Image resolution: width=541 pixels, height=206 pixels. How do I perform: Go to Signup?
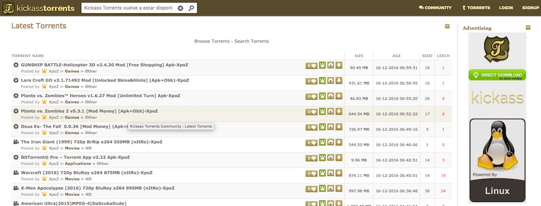(530, 8)
